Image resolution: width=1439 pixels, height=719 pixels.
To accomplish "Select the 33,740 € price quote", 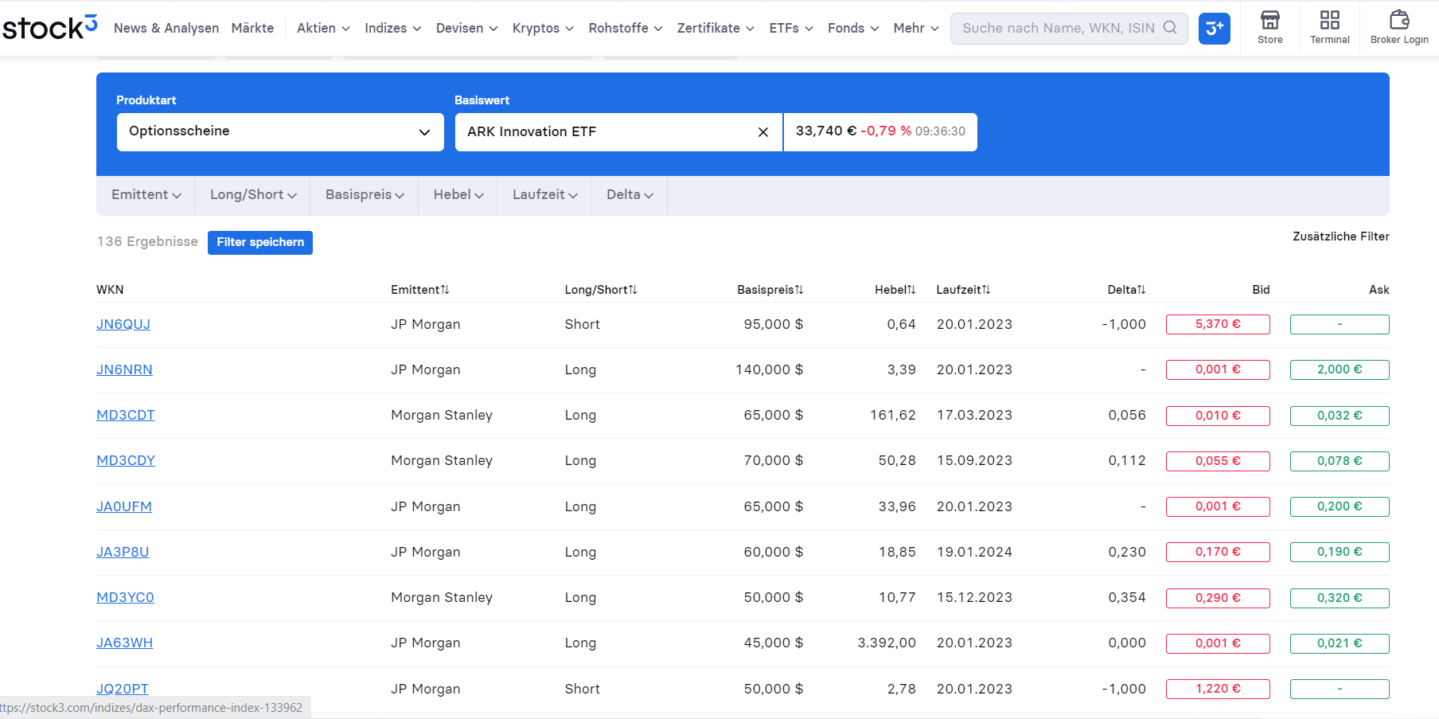I will click(x=826, y=131).
